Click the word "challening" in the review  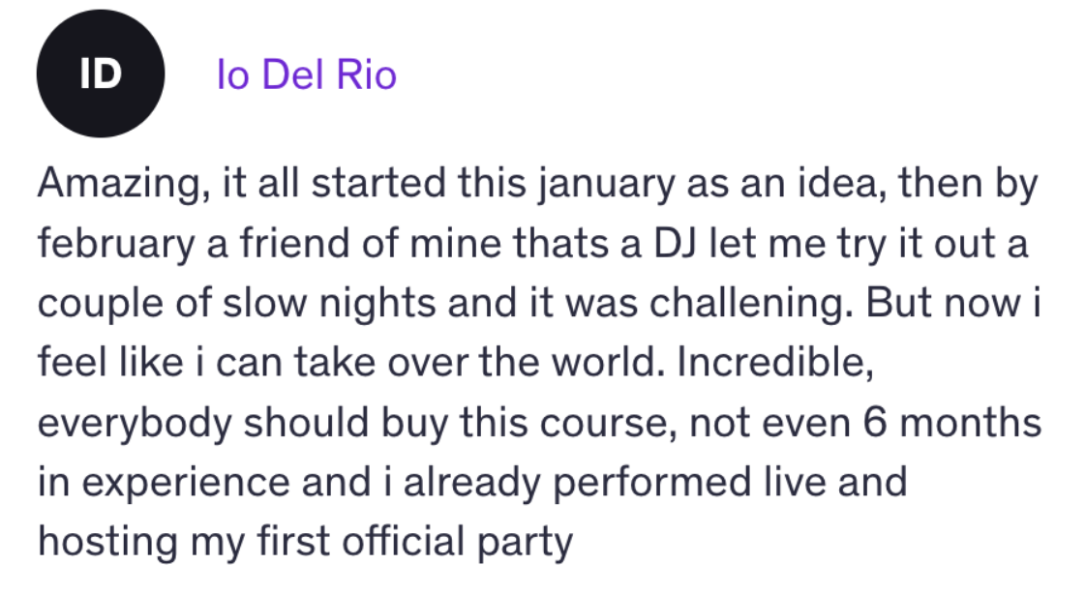(744, 306)
